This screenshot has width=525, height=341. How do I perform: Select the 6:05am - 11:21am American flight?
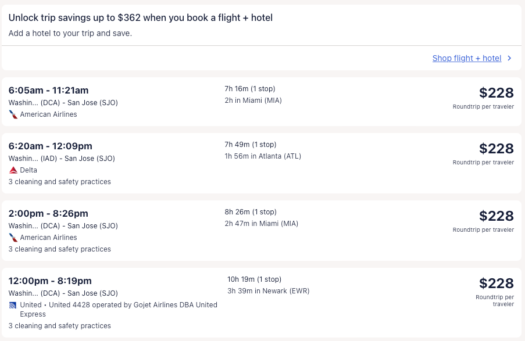pyautogui.click(x=48, y=90)
